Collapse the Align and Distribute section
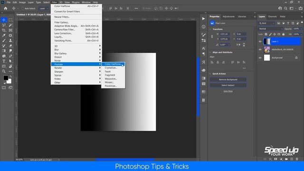 click(x=210, y=52)
